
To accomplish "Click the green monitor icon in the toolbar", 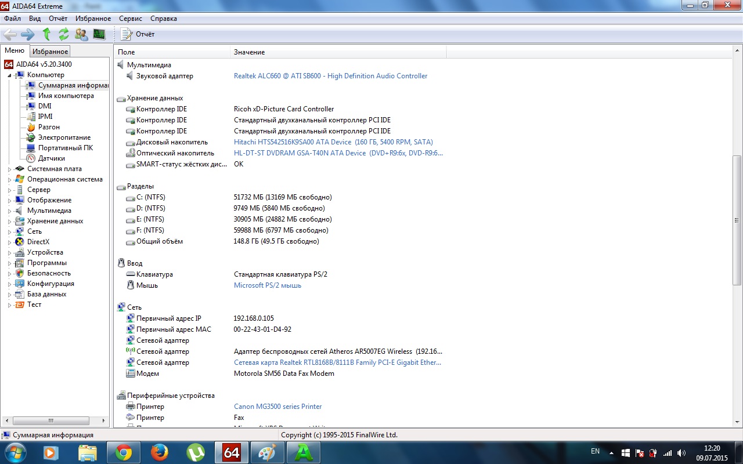I will [99, 34].
